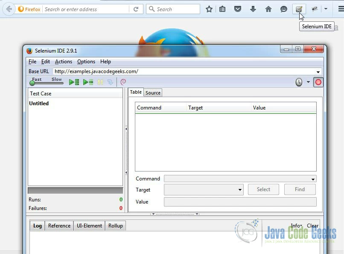
Task: Click the Apply rollup rules swirl icon
Action: [123, 82]
